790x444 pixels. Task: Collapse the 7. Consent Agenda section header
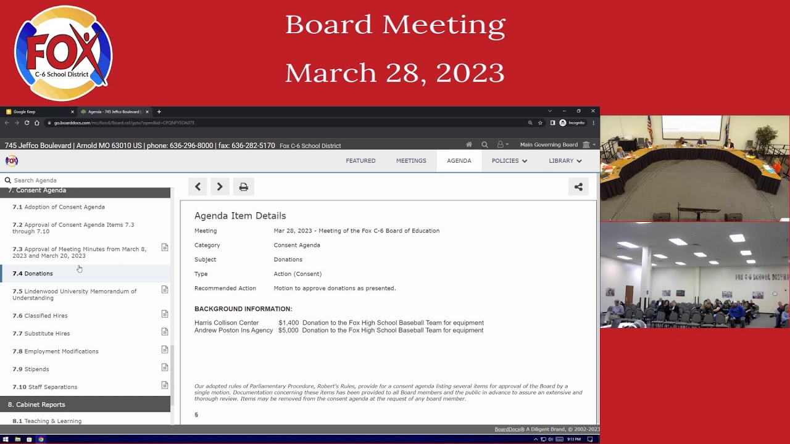point(85,192)
